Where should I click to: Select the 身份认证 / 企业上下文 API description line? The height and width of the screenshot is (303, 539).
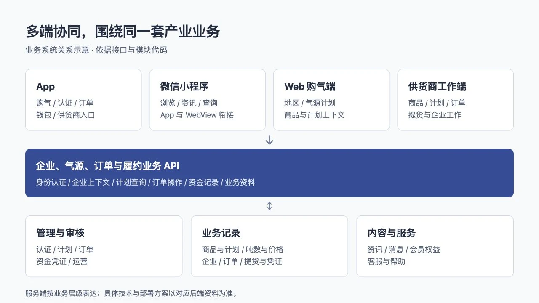pos(146,182)
